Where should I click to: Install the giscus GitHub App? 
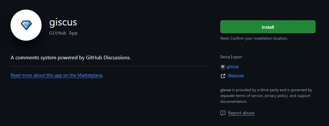click(268, 27)
